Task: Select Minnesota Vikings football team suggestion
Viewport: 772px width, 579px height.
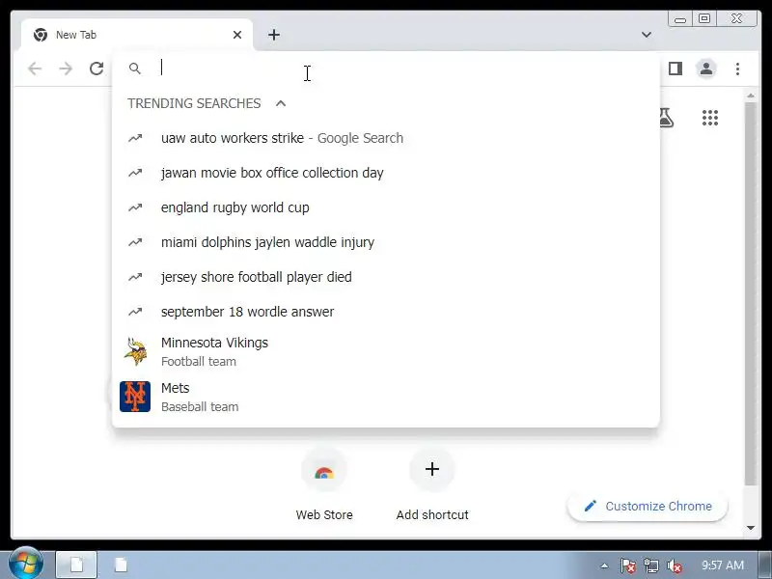Action: pyautogui.click(x=386, y=351)
